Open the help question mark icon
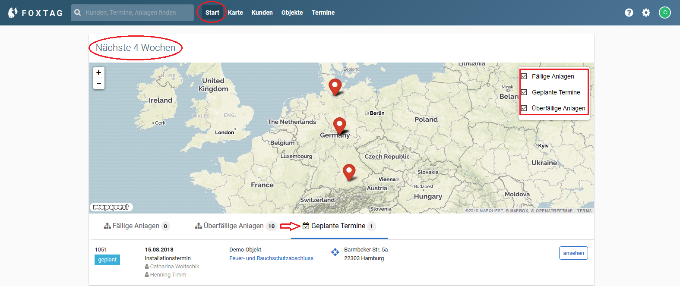This screenshot has width=680, height=286. pyautogui.click(x=629, y=13)
